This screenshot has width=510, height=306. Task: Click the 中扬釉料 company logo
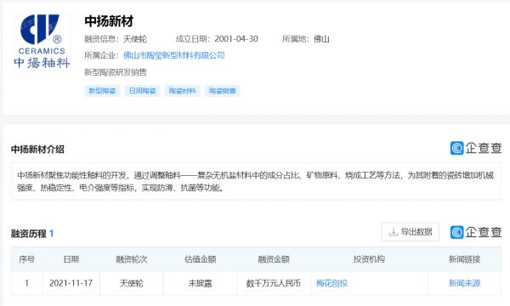click(42, 42)
